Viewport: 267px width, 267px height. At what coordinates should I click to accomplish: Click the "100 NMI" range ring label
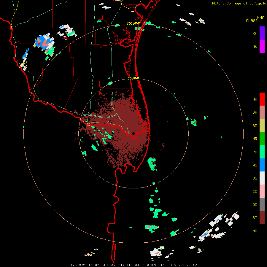(x=133, y=23)
